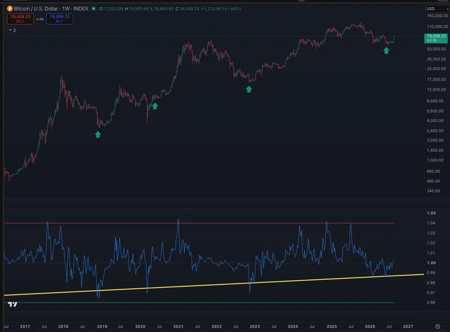The height and width of the screenshot is (332, 450).
Task: Click the 1.05 indicator scale label
Action: coord(430,213)
